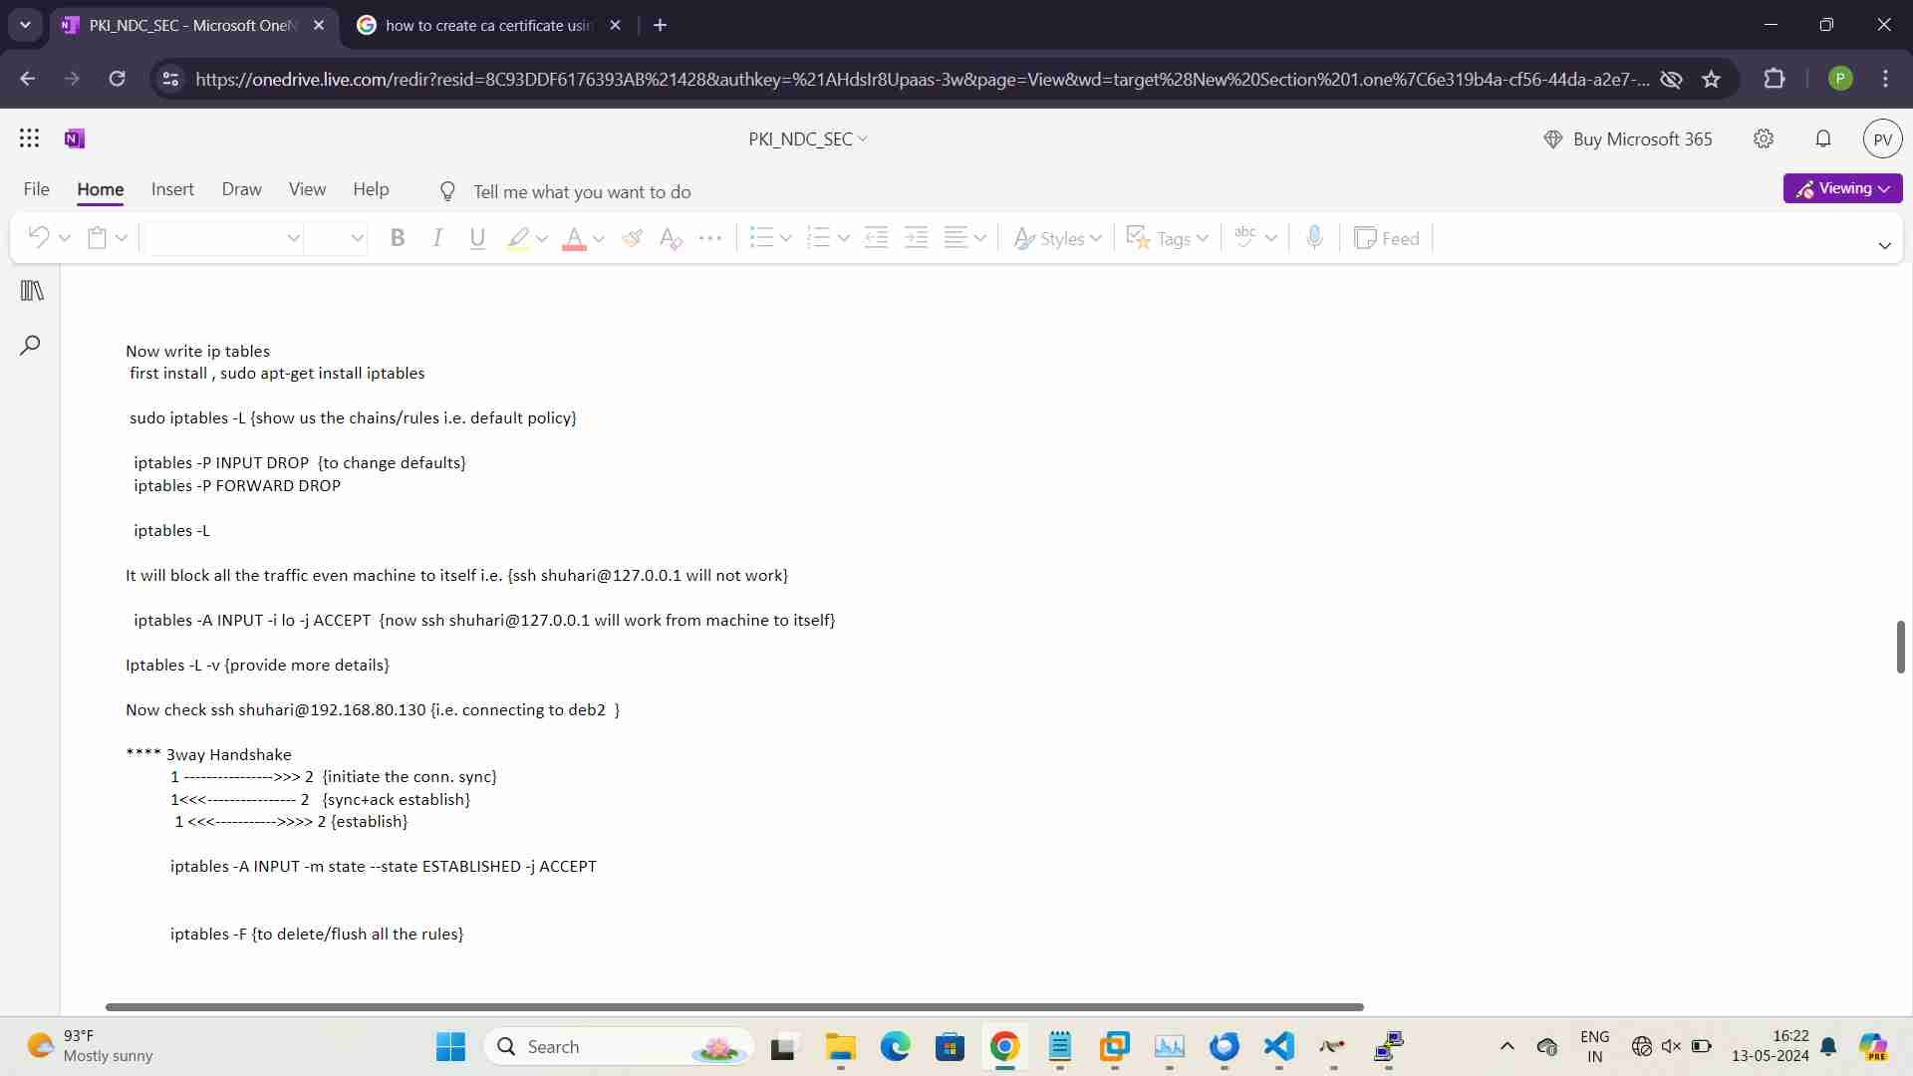Open the Feed pane button
1913x1076 pixels.
pos(1387,238)
